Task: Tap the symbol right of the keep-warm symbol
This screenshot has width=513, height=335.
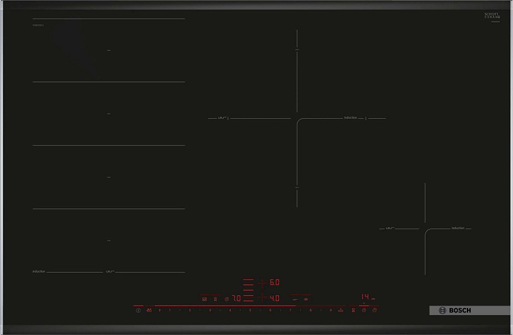Action: pos(306,299)
